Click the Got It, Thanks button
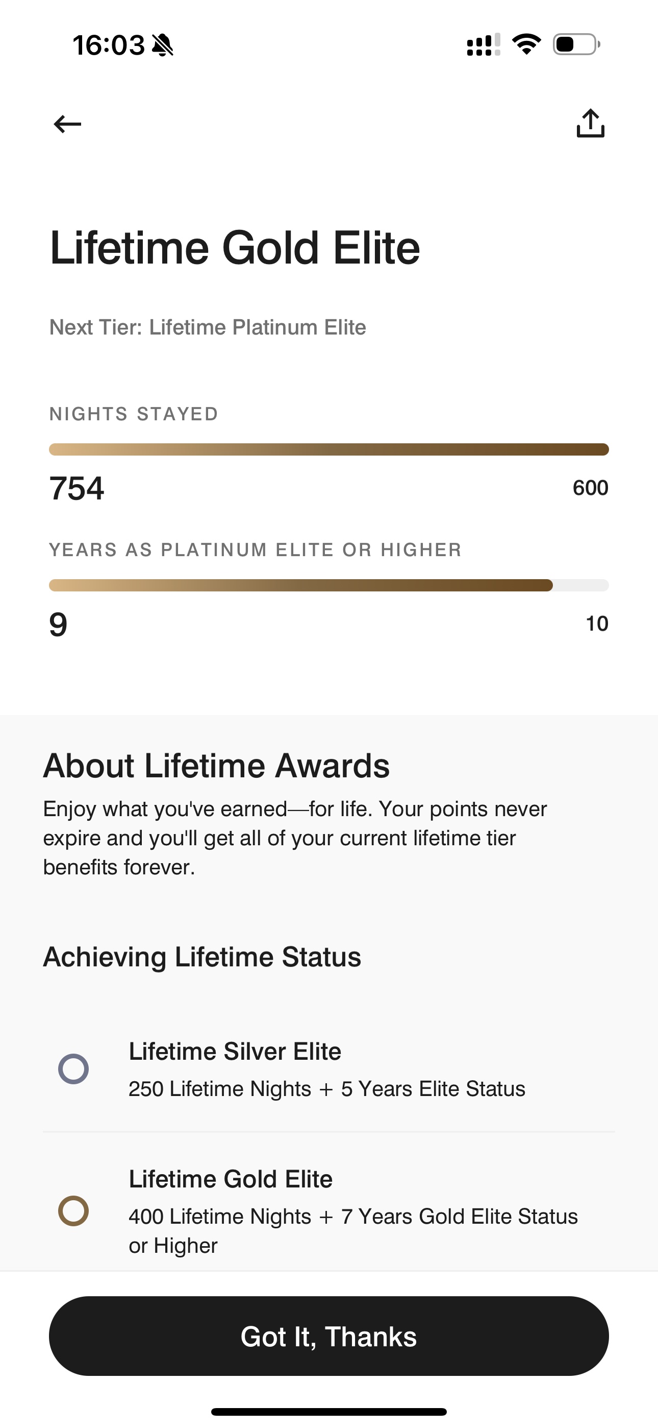 pos(329,1336)
